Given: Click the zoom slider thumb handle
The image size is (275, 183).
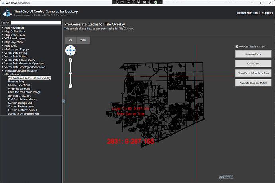Looking at the screenshot, I should point(70,73).
